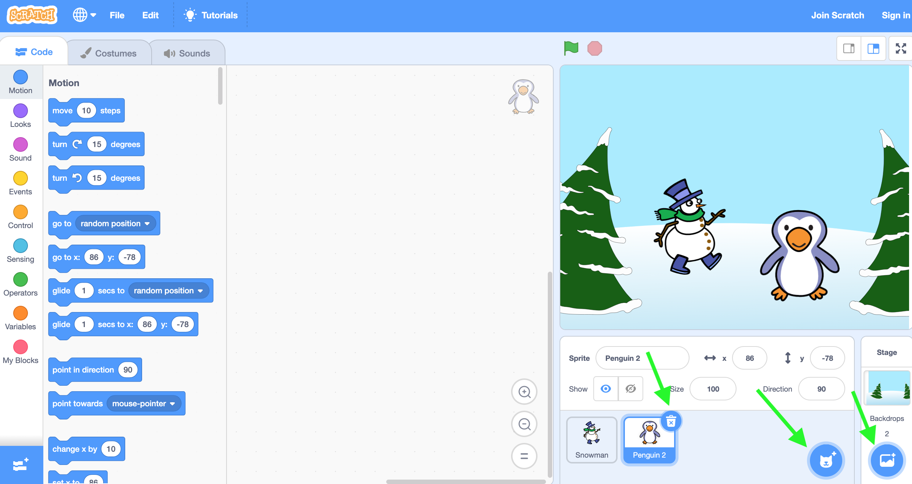The image size is (912, 484).
Task: Select the Operators block category
Action: 21,285
